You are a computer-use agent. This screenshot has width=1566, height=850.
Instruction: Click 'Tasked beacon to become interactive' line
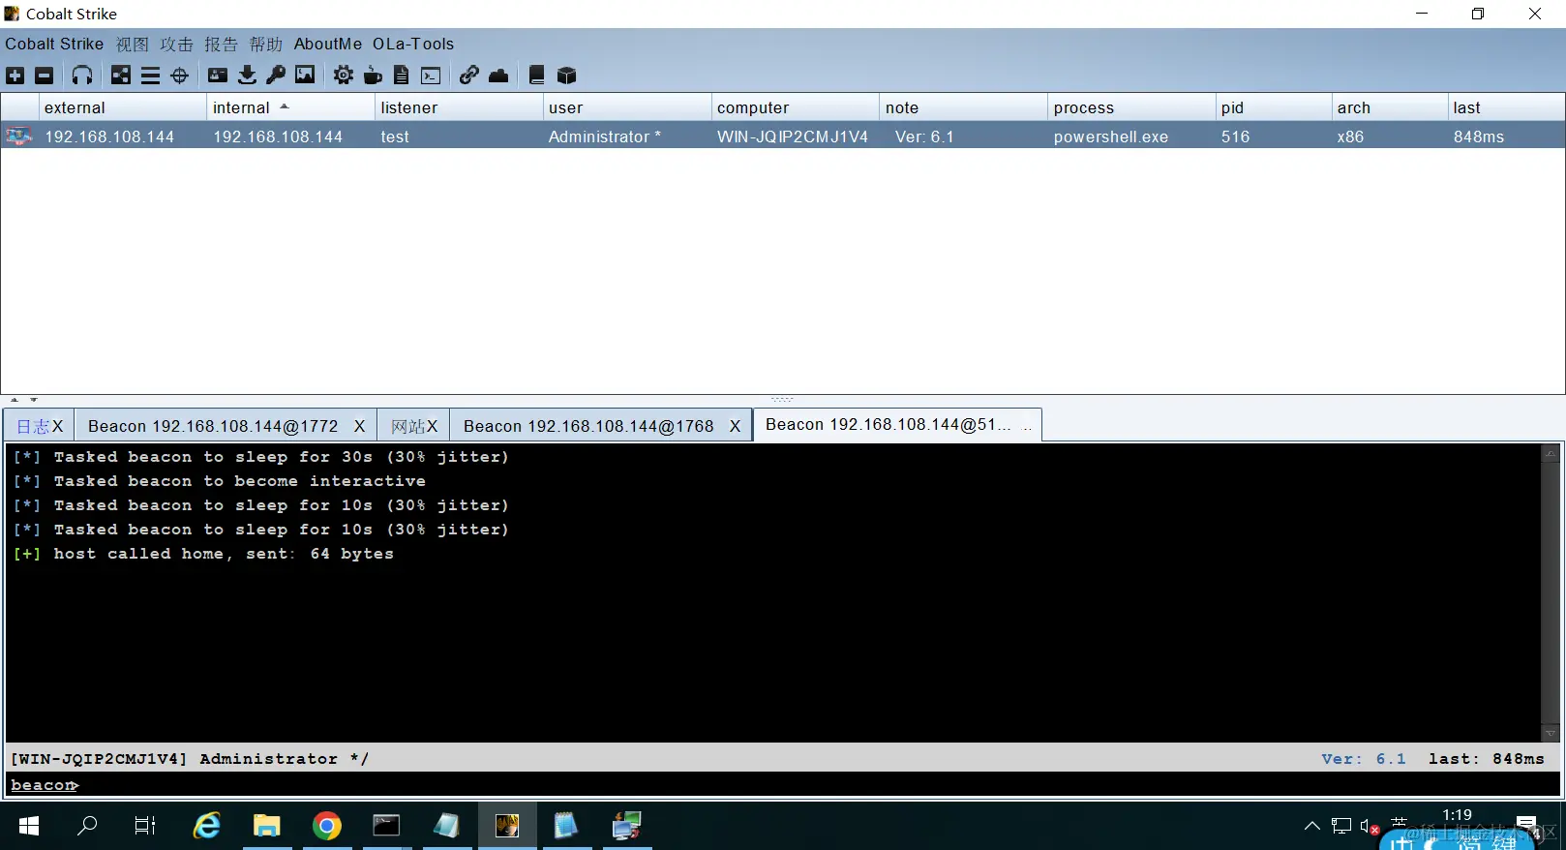[x=220, y=481]
